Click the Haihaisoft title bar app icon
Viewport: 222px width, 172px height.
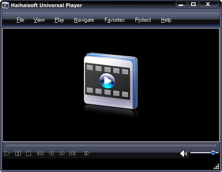(6, 6)
